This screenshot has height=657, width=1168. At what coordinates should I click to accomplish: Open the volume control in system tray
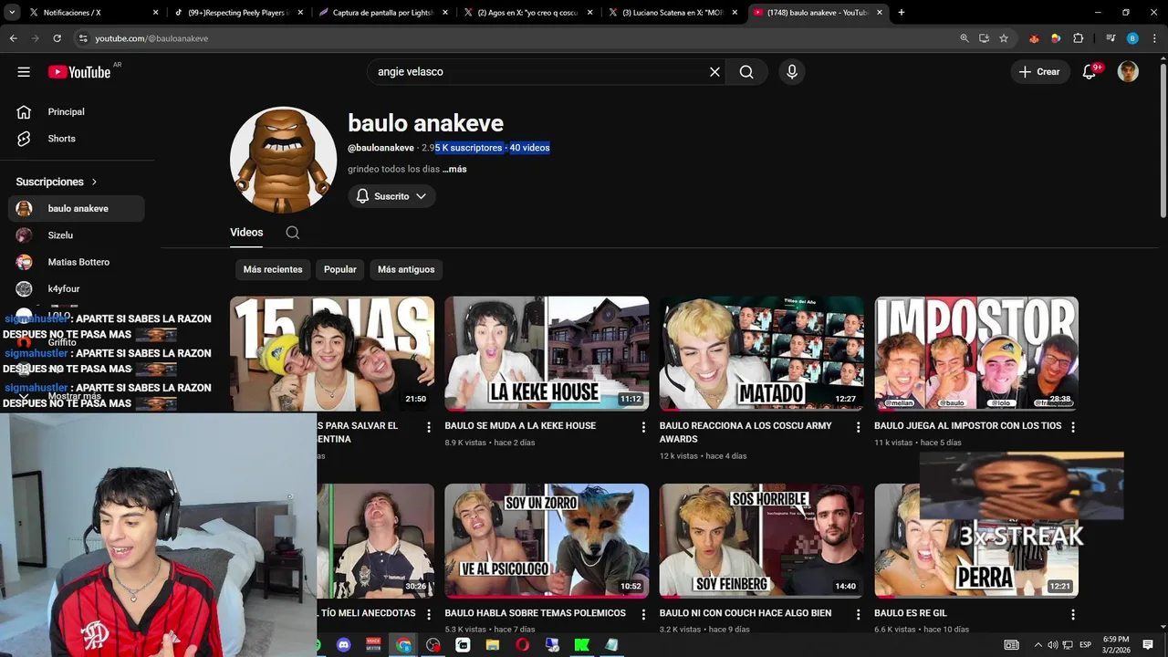point(1052,645)
